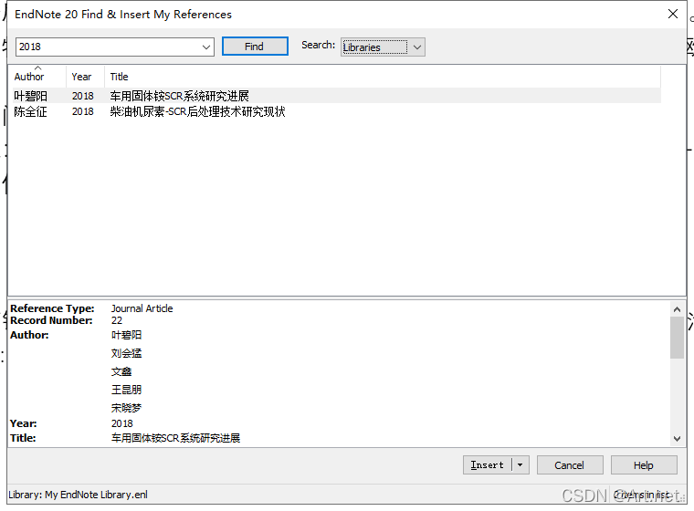The height and width of the screenshot is (511, 694).
Task: Sort references by the Author column header
Action: click(x=29, y=77)
